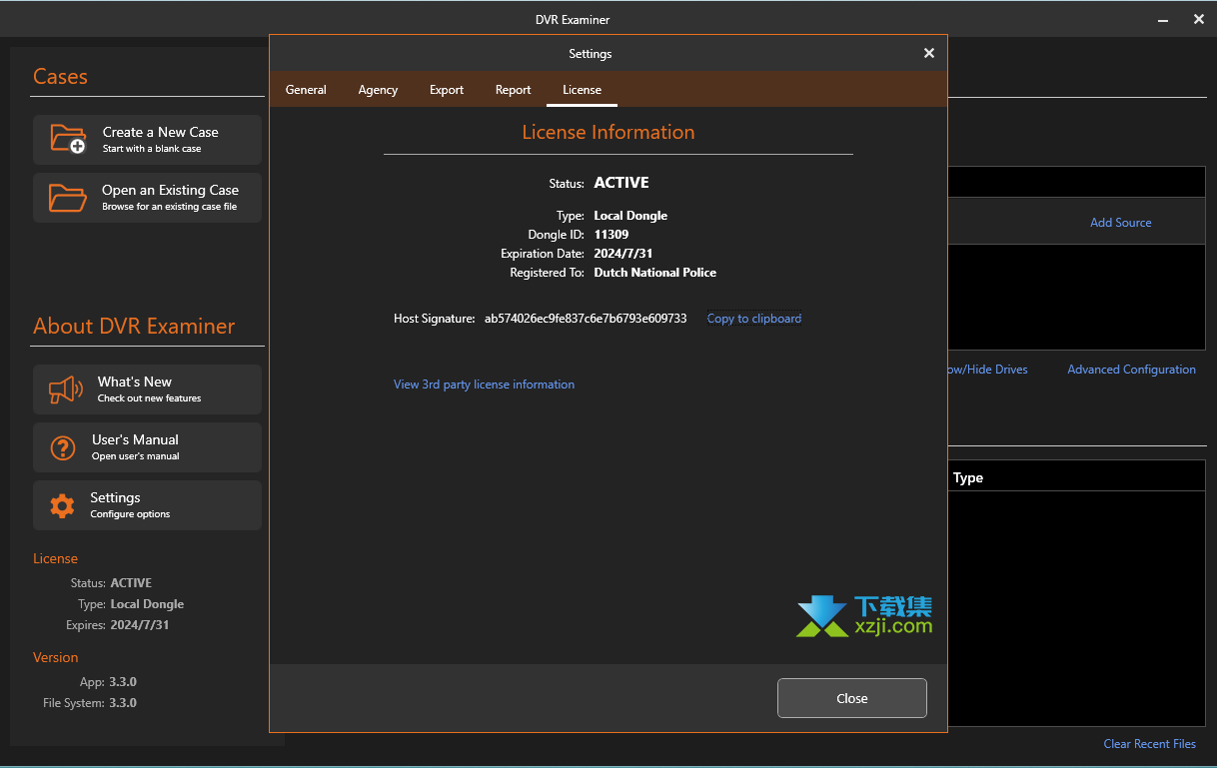Screen dimensions: 1217x768
Task: Select the License tab
Action: coord(582,90)
